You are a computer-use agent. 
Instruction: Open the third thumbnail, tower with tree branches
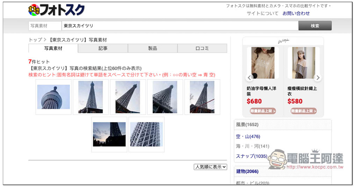point(128,97)
